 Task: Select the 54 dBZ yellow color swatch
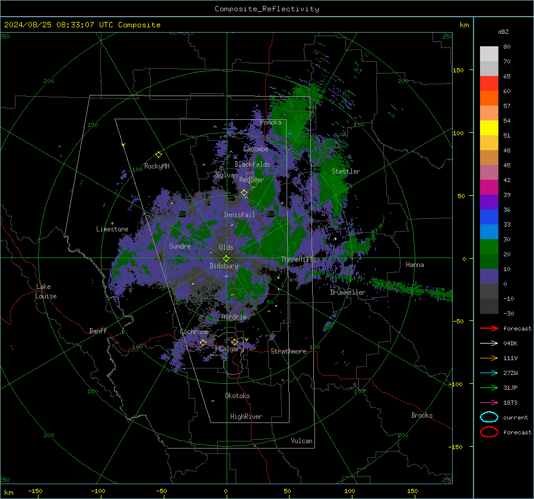pyautogui.click(x=489, y=128)
